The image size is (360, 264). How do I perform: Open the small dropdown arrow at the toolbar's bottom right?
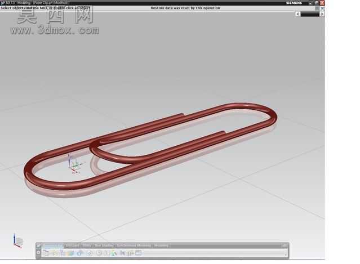[286, 254]
